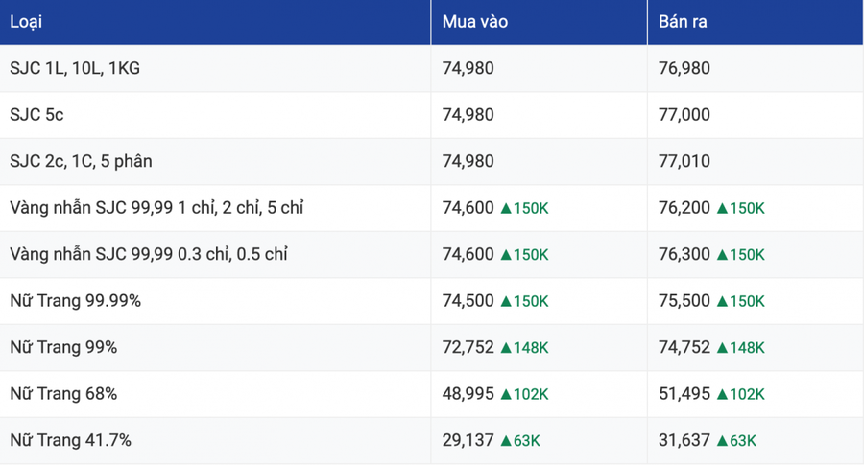Click the Bán ra column header

(x=683, y=22)
